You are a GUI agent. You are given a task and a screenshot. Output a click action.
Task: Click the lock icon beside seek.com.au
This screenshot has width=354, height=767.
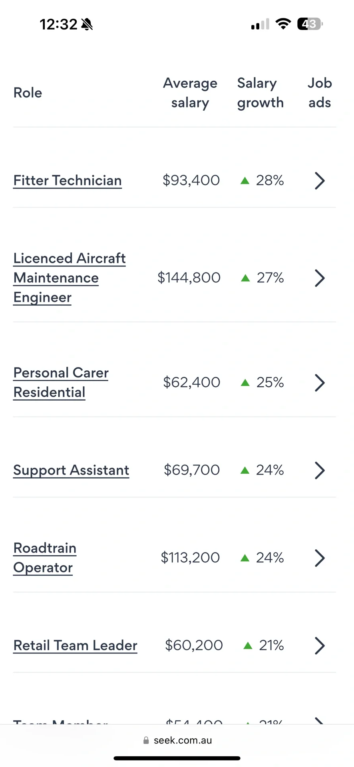(146, 740)
